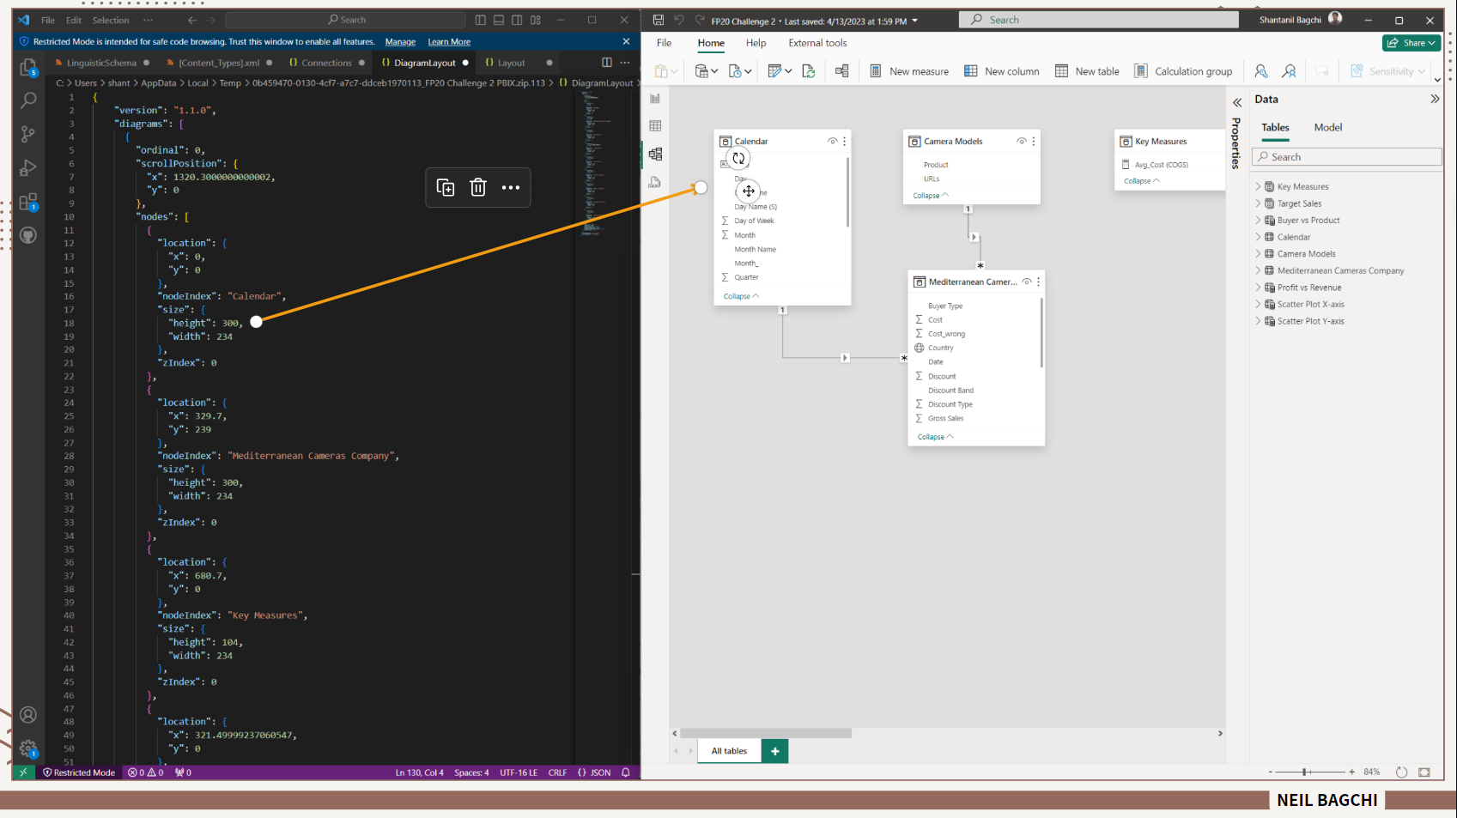Open the Help ribbon tab
The image size is (1457, 818).
756,43
